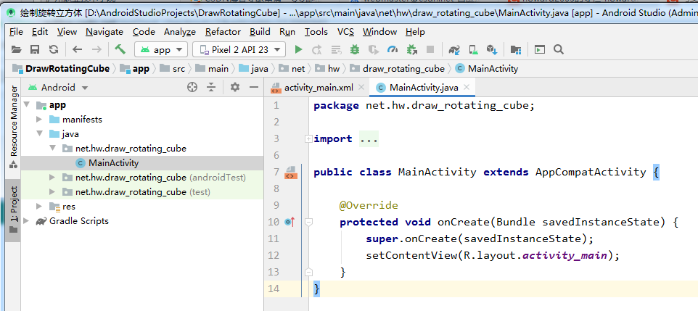The image size is (698, 311).
Task: Open the AVD Manager icon
Action: pos(473,49)
